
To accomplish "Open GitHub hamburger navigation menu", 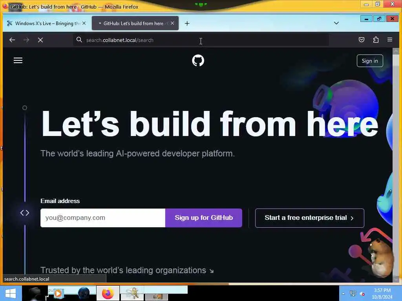I will [18, 60].
